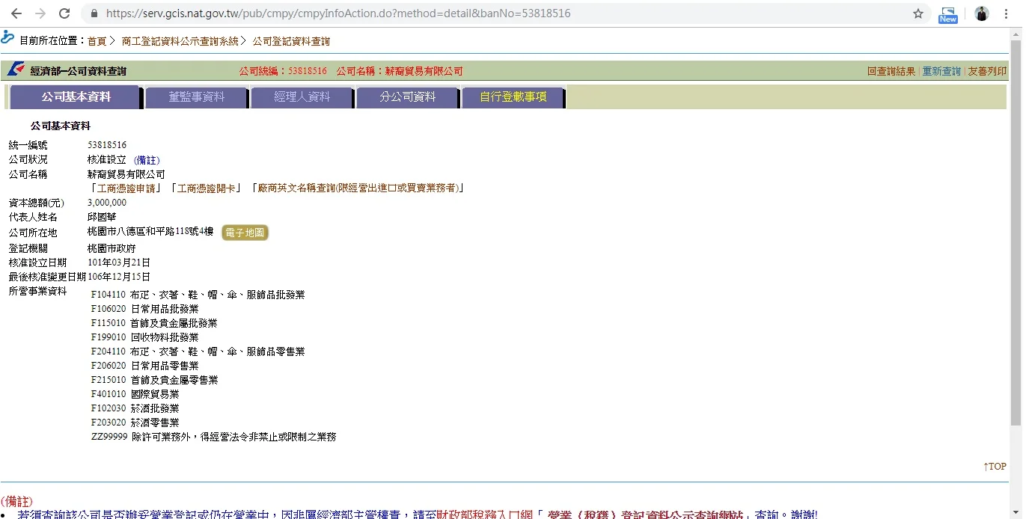
Task: Click the padlock site info icon
Action: point(94,13)
